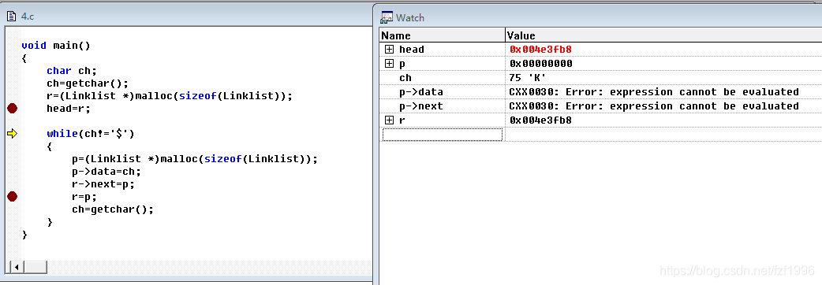822x285 pixels.
Task: Click the while(ch!='$') line
Action: pyautogui.click(x=91, y=134)
